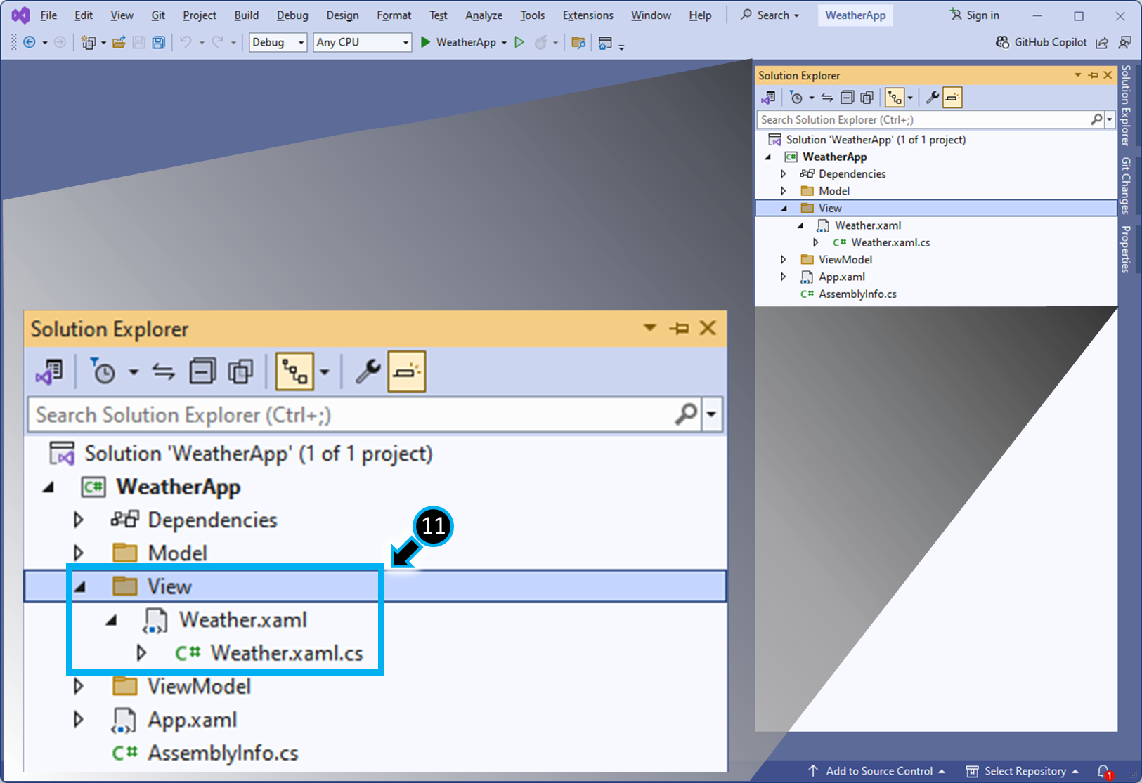The height and width of the screenshot is (783, 1142).
Task: Toggle Preview Selected Items in the magnified Solution Explorer
Action: pos(406,371)
